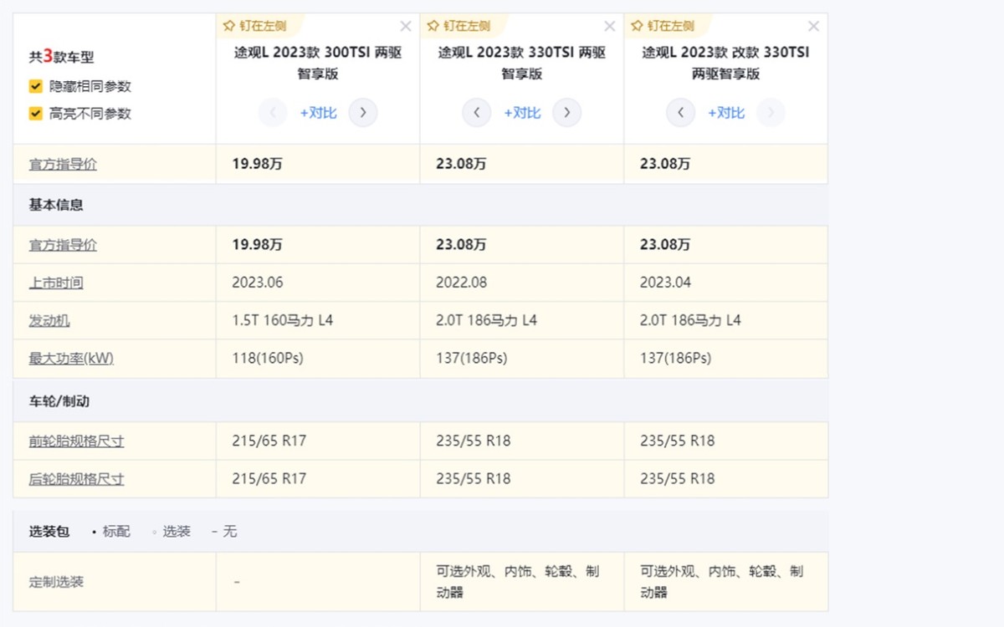This screenshot has width=1004, height=627.
Task: Click the next-model arrow under the 改款 330TSI column
Action: point(771,112)
